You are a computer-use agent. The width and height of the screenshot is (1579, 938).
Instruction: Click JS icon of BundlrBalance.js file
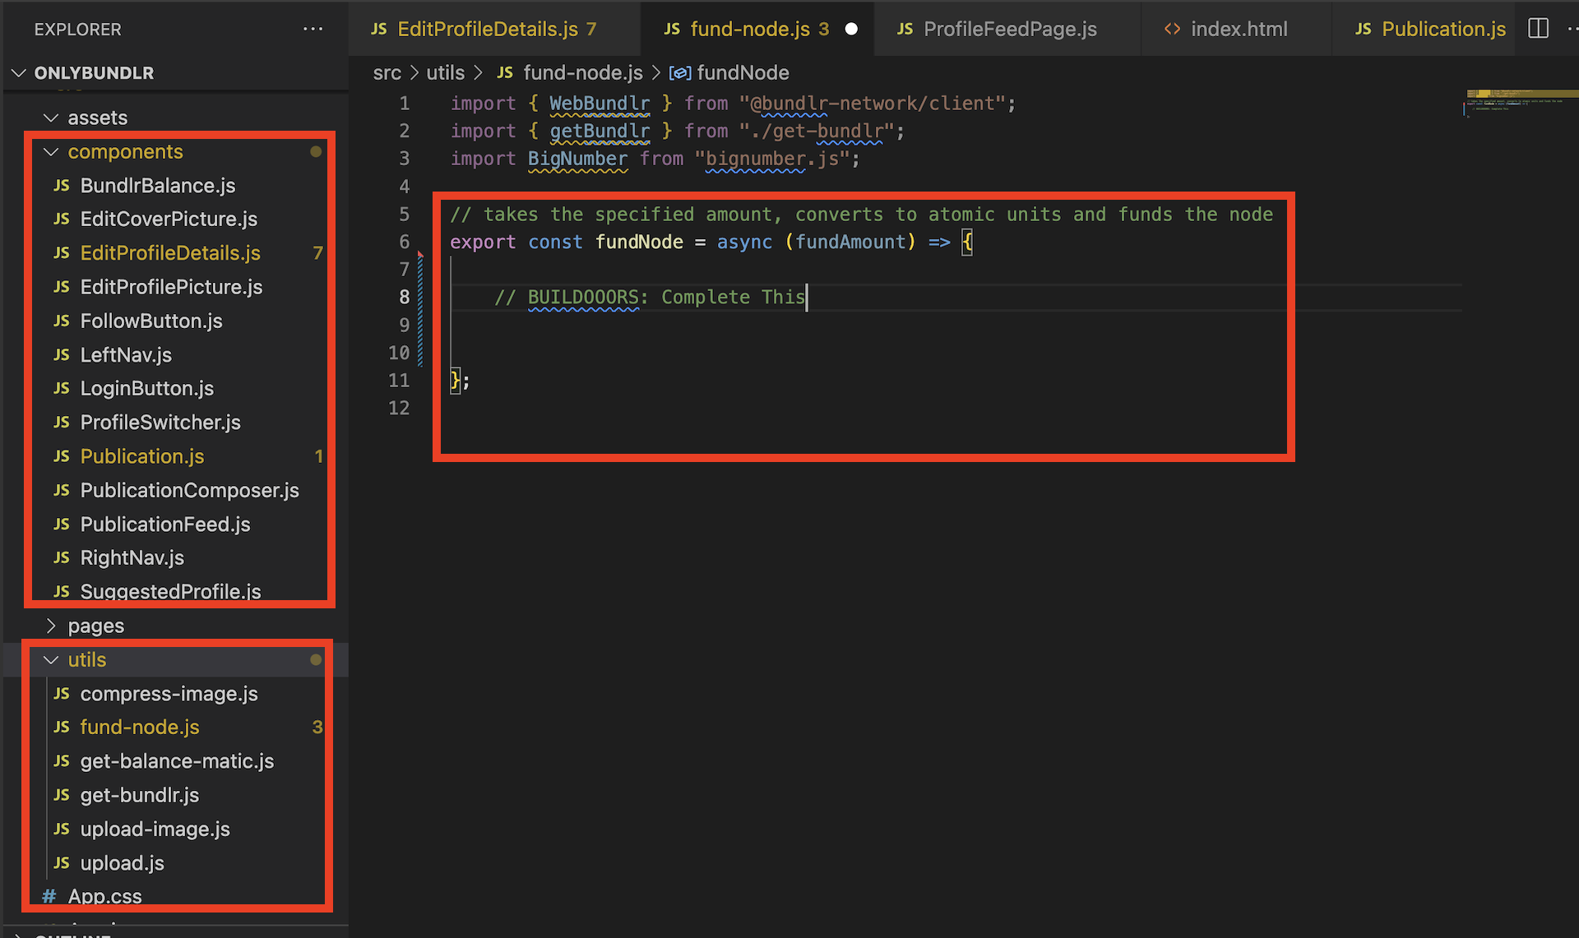click(x=62, y=186)
